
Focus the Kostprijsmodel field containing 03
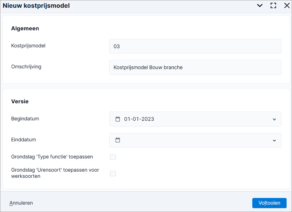coord(195,46)
